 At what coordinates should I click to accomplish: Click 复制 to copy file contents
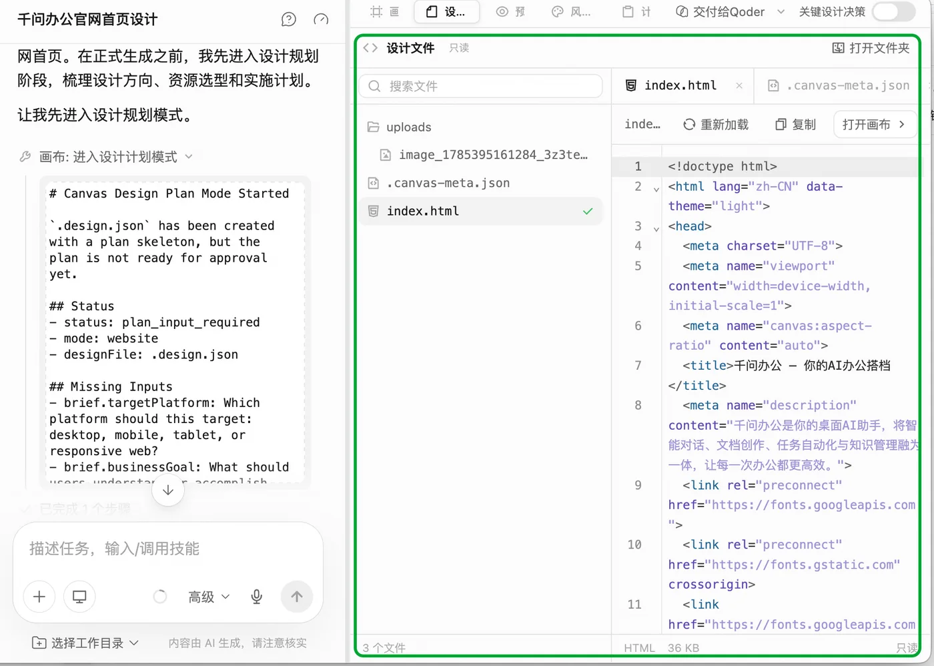pos(796,125)
